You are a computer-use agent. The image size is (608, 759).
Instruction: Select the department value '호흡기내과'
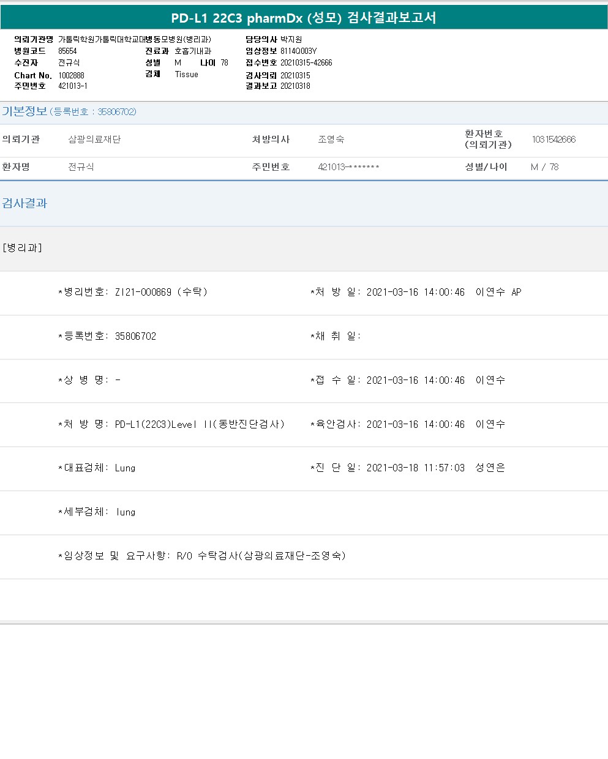(193, 51)
